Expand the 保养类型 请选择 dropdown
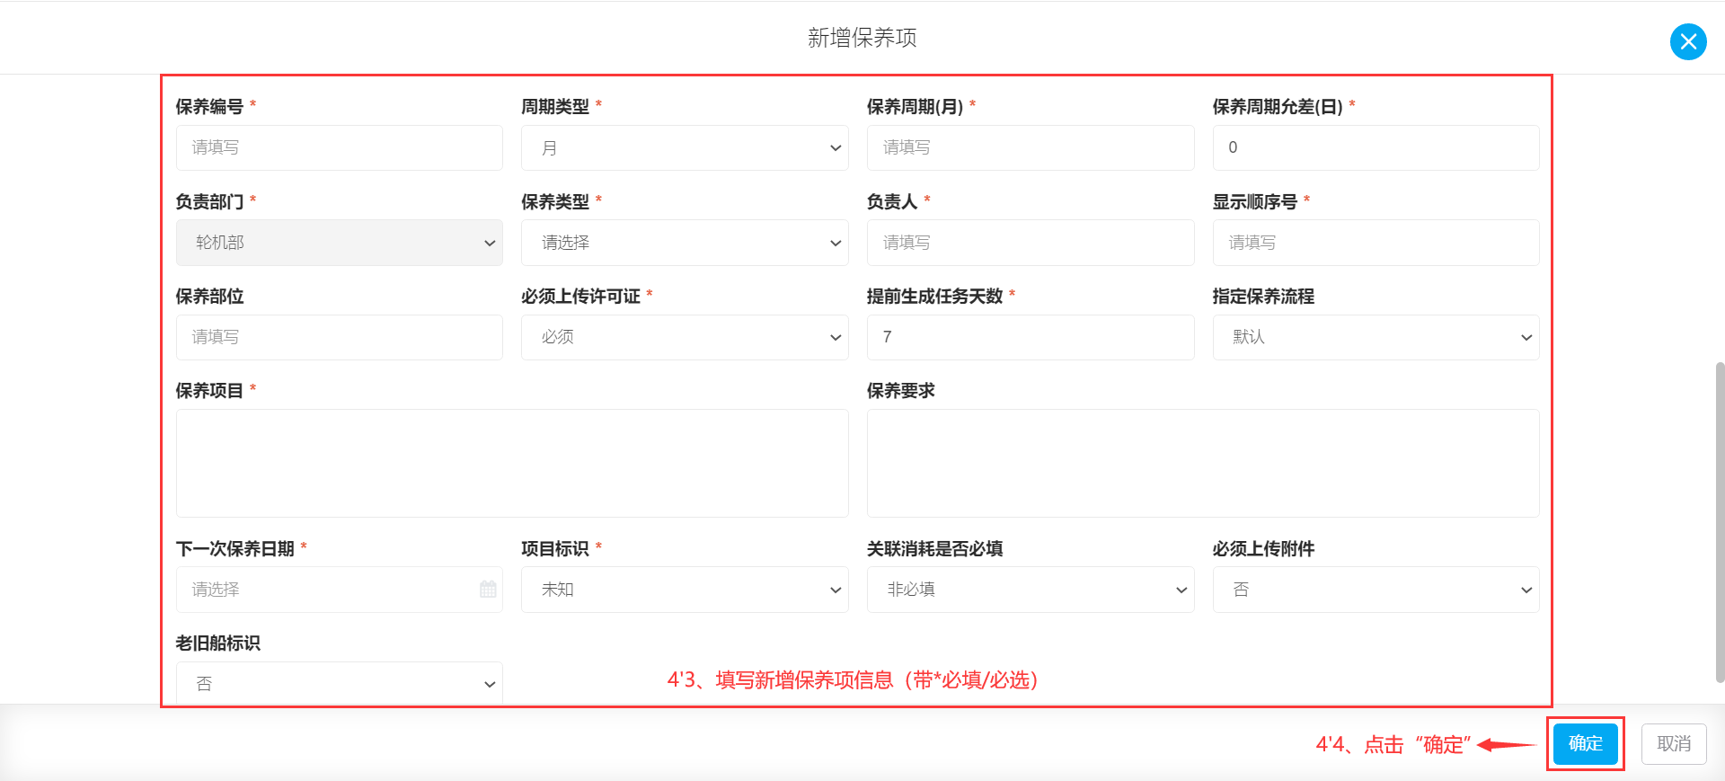This screenshot has width=1725, height=781. 685,243
